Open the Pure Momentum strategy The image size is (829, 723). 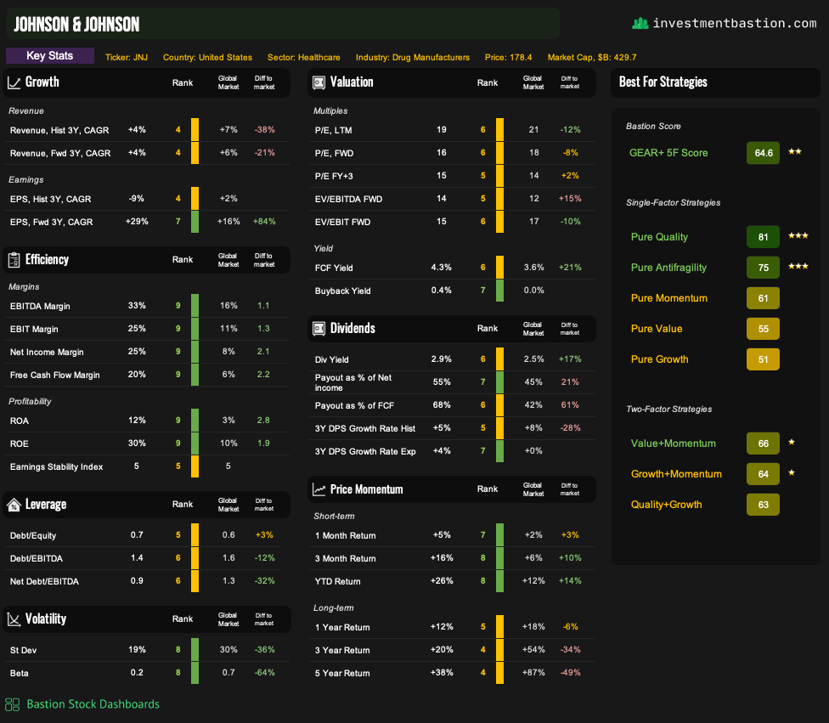(668, 298)
